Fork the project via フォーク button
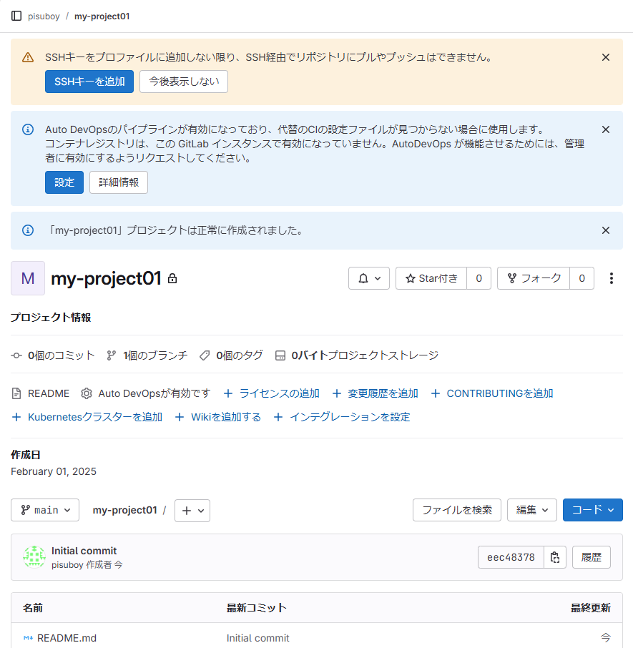This screenshot has width=633, height=648. pyautogui.click(x=534, y=278)
